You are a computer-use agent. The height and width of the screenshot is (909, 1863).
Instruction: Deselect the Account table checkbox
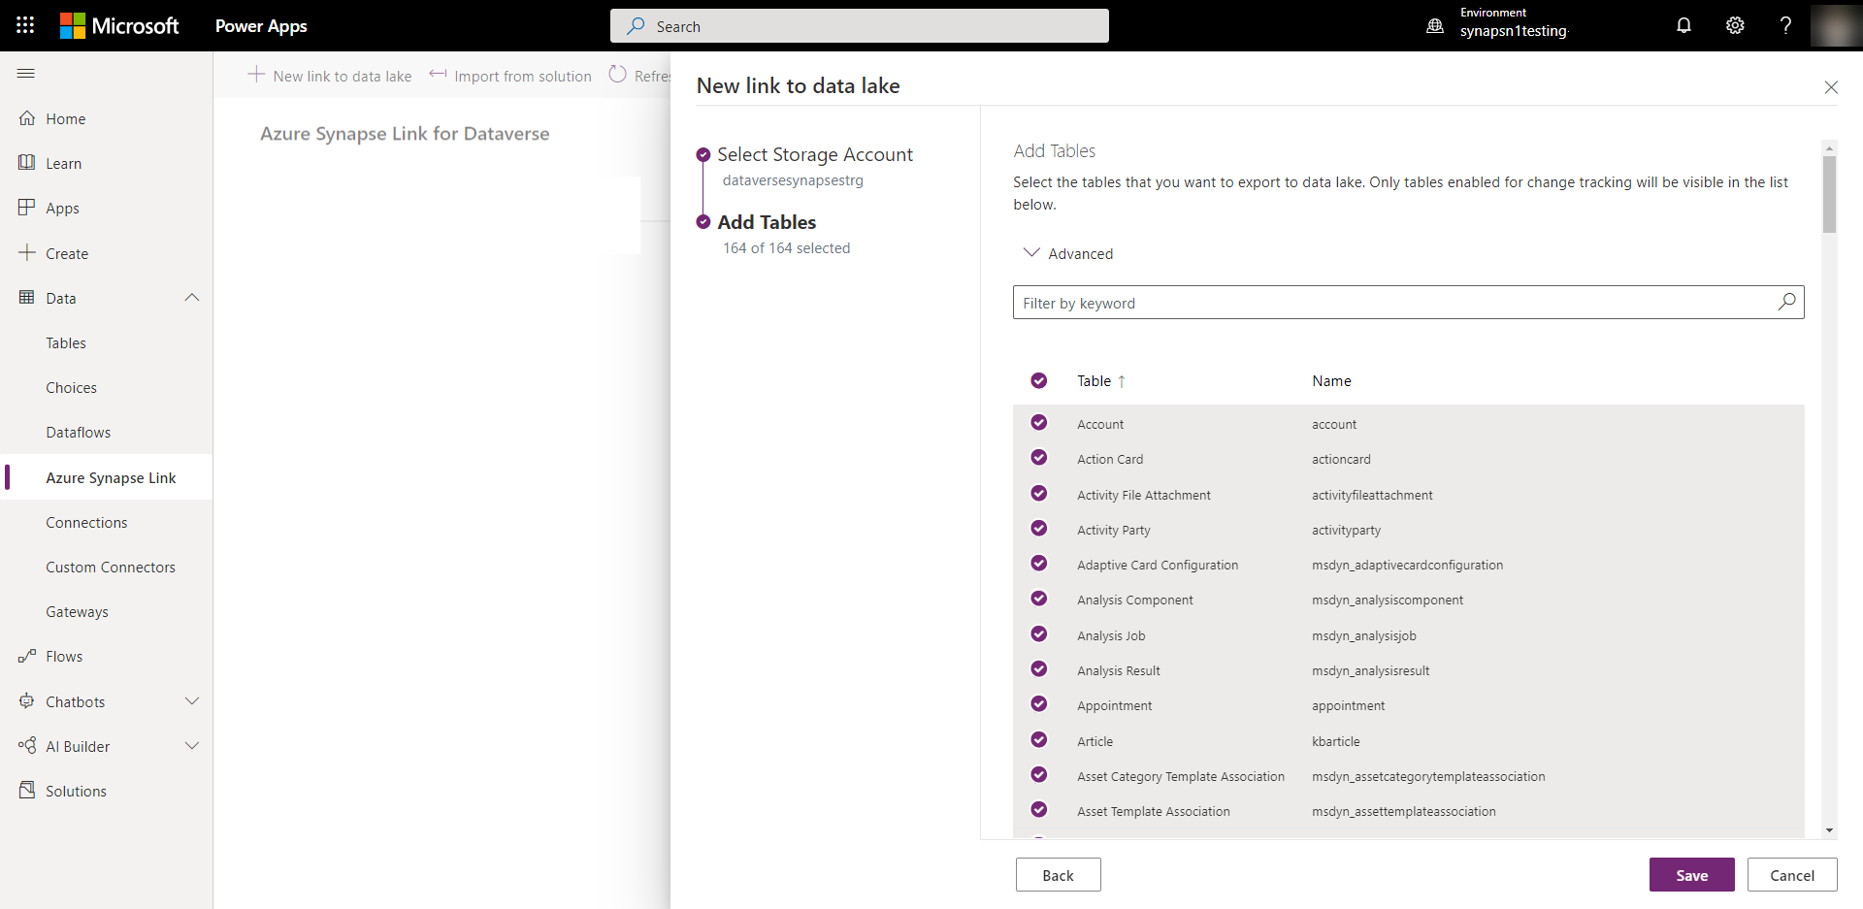pyautogui.click(x=1038, y=422)
